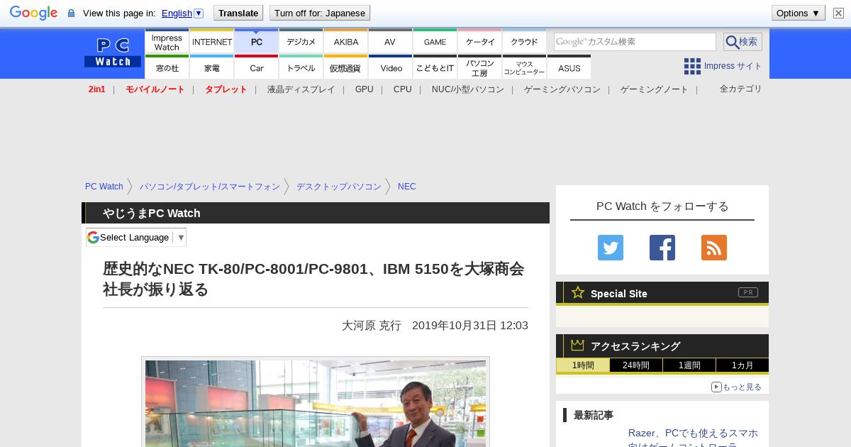Click the PC Watch breadcrumb
This screenshot has width=851, height=447.
(x=104, y=187)
